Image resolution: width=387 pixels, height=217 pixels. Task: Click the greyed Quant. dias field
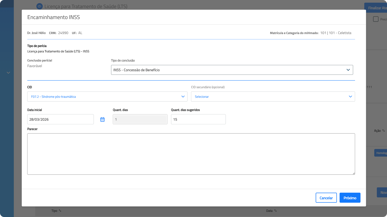(140, 119)
